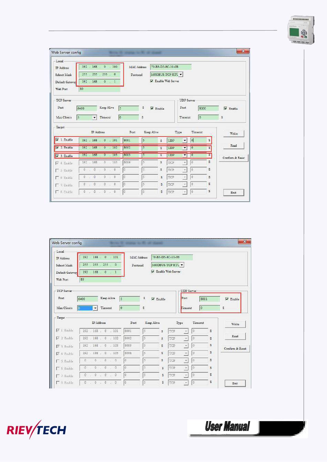This screenshot has height=462, width=327.
Task: Click TCP Server Timeout field, upper dialog
Action: tap(128, 118)
